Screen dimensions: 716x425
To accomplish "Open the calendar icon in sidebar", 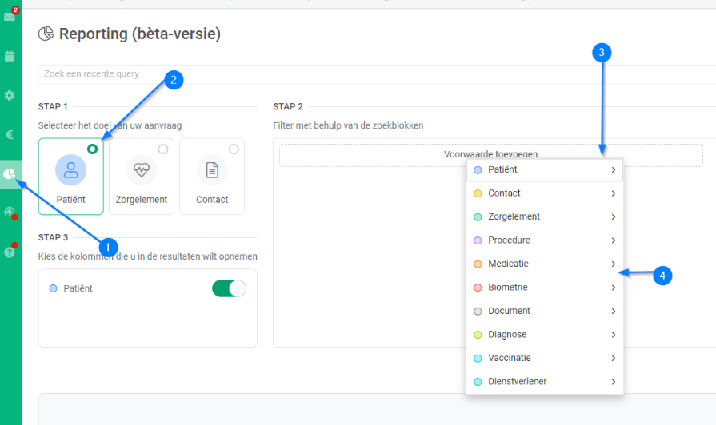I will point(10,56).
